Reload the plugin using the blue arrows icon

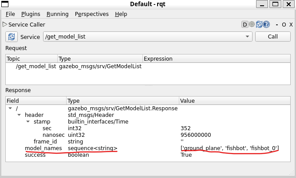pos(259,24)
